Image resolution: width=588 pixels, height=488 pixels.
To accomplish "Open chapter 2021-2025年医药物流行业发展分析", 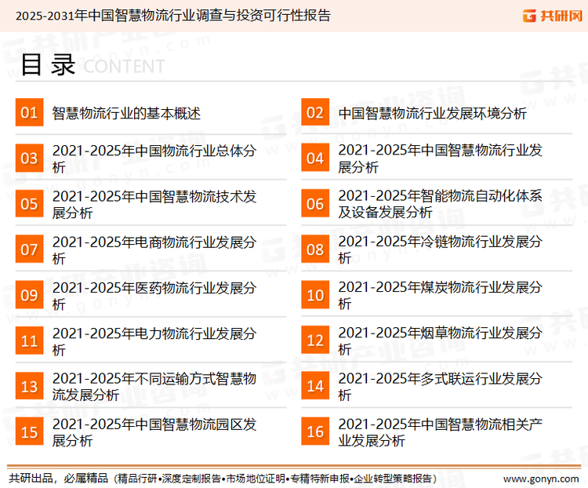I will (154, 296).
